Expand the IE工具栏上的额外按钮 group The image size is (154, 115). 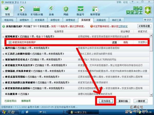click(x=3, y=54)
